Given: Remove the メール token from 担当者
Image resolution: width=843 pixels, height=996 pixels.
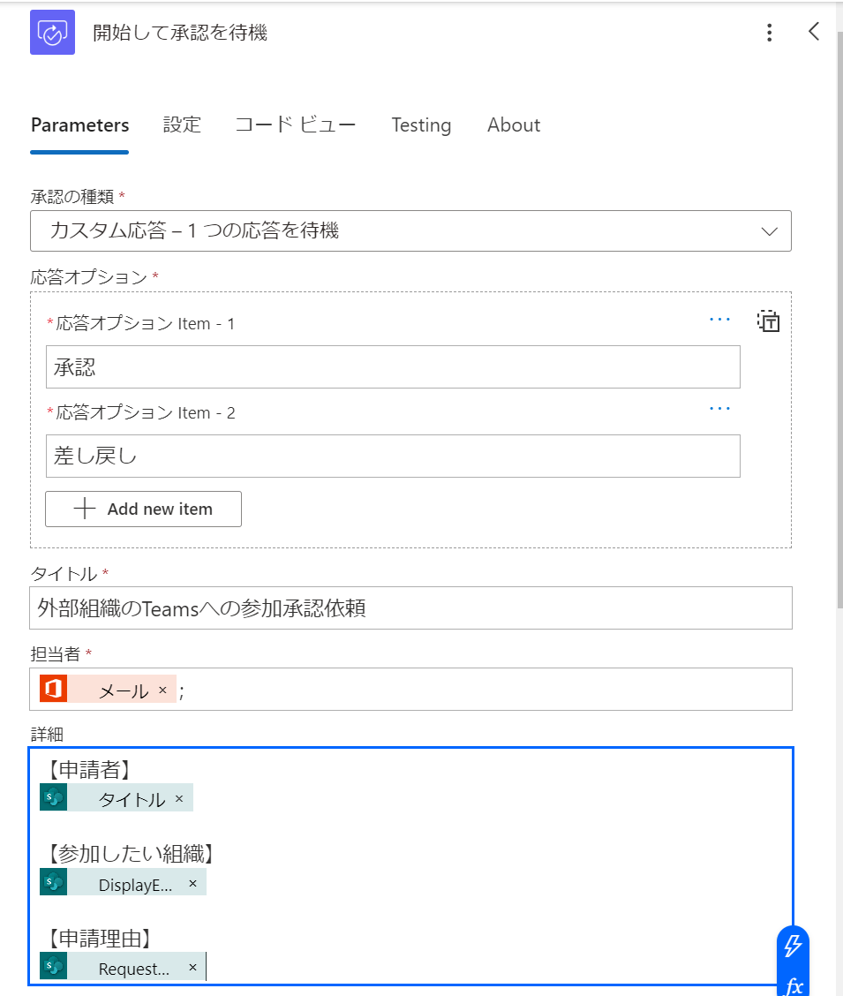Looking at the screenshot, I should pos(163,690).
